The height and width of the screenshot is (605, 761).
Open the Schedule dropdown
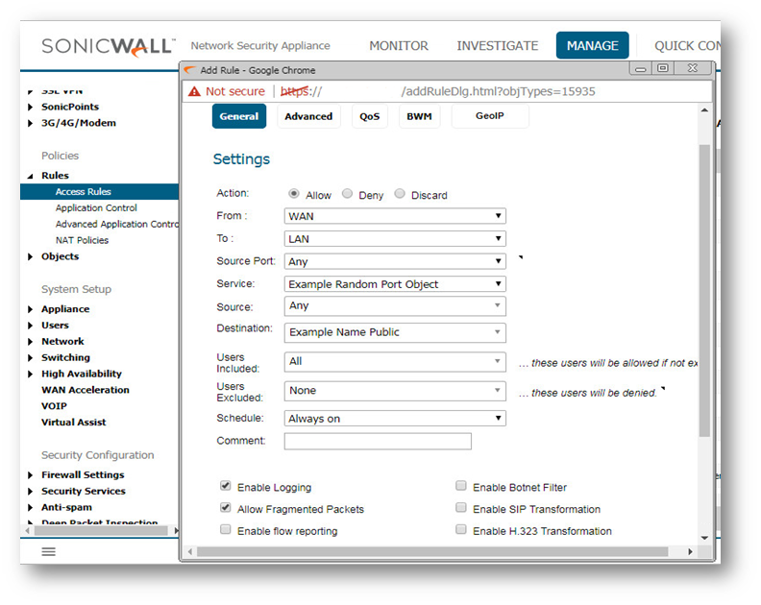[395, 419]
